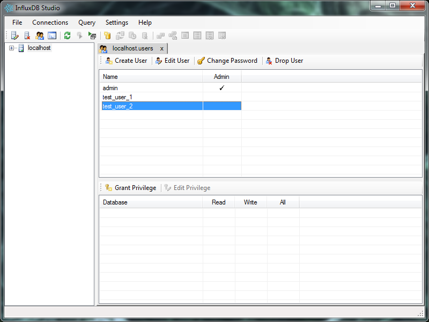Click the grayed tags with speech-bubble icon
The height and width of the screenshot is (322, 429).
coord(173,35)
